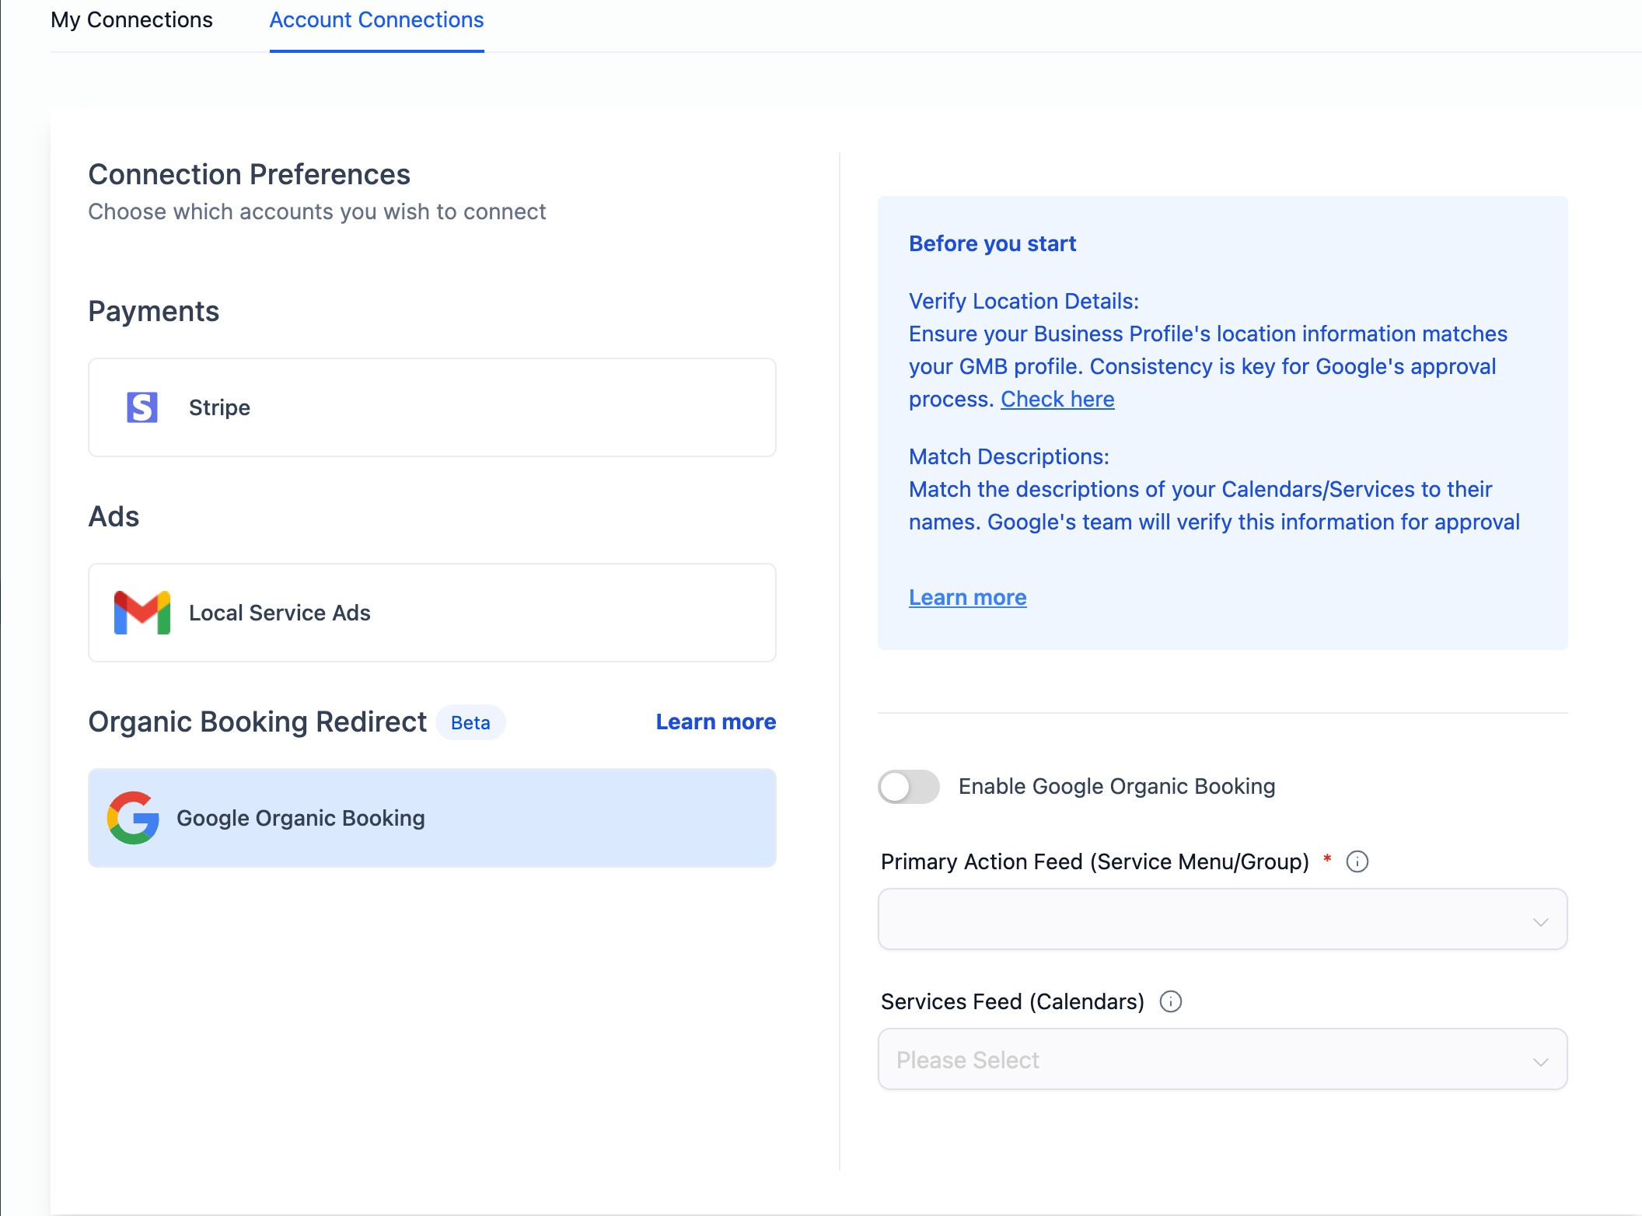1642x1216 pixels.
Task: Click chevron arrow in Services Feed dropdown
Action: point(1540,1061)
